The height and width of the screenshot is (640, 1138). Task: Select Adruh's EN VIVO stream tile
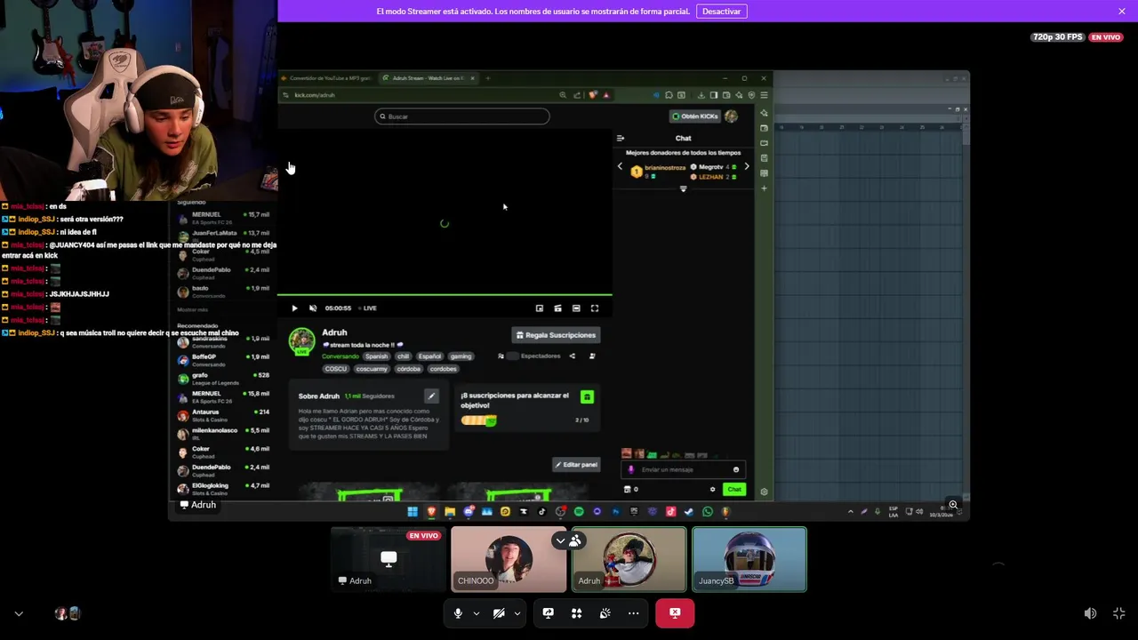[389, 559]
